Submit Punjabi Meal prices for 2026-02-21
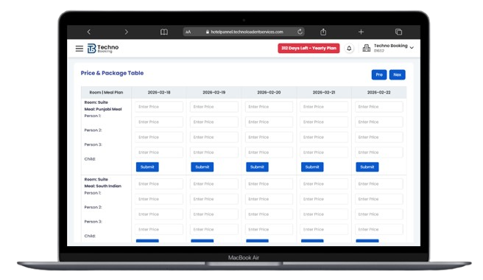 (x=312, y=167)
